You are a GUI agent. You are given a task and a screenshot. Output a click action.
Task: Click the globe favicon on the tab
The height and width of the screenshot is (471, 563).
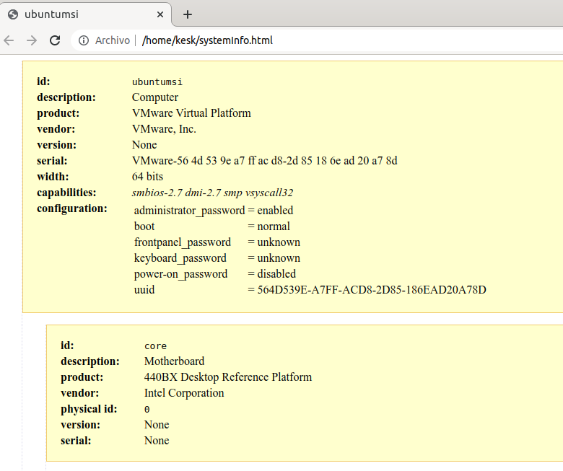coord(13,14)
